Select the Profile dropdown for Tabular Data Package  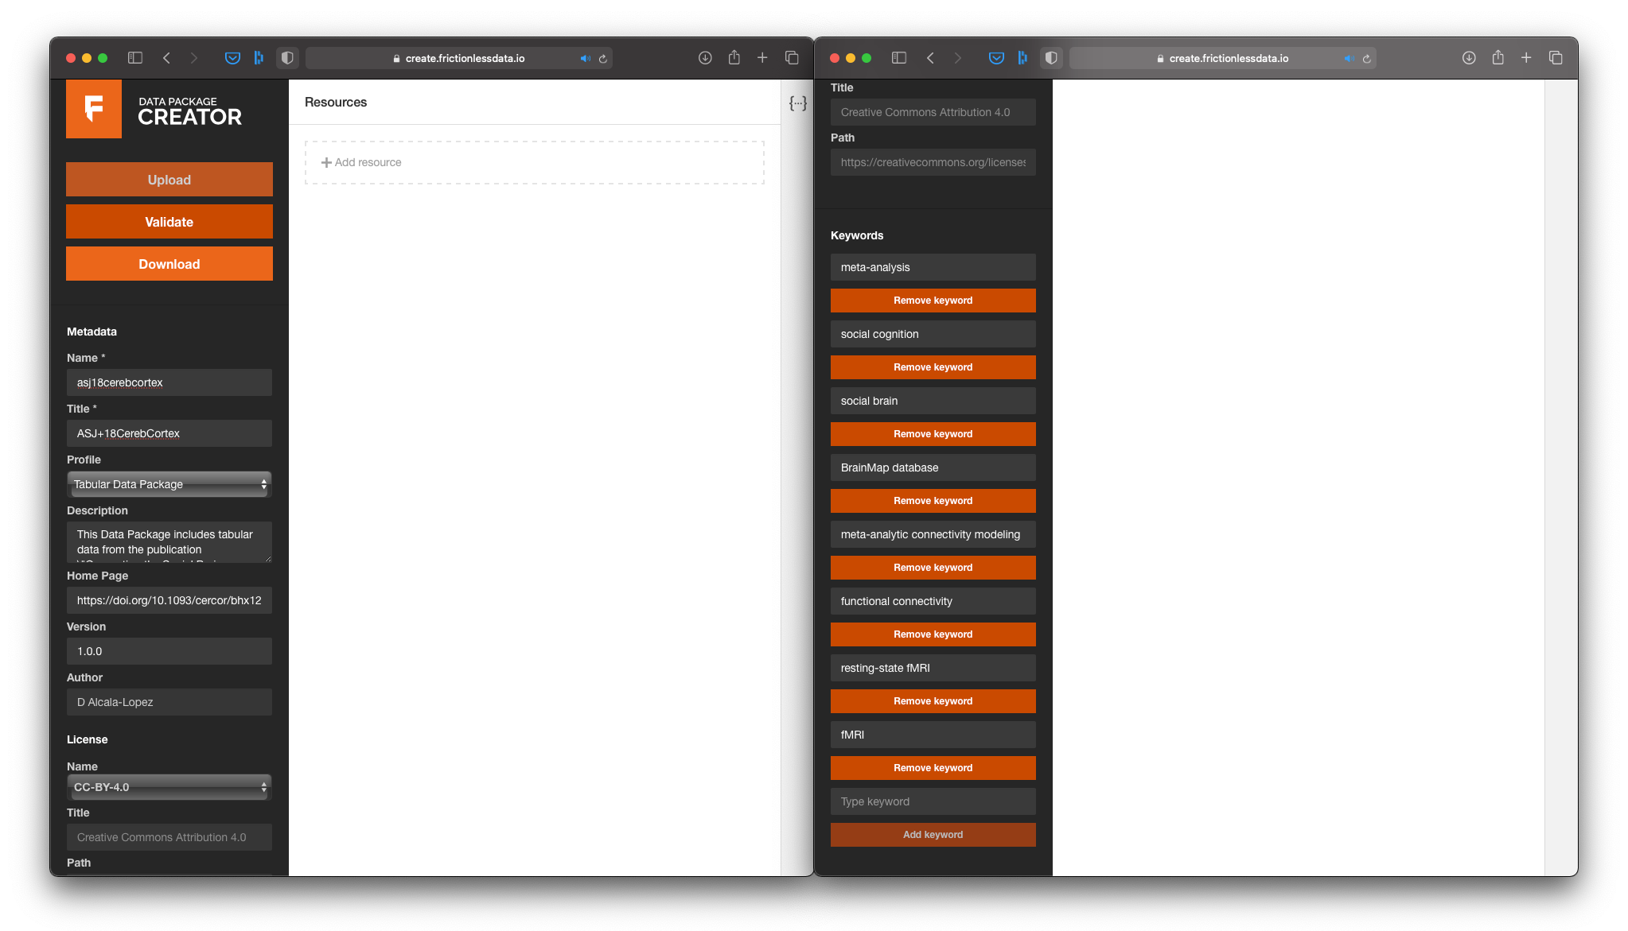click(169, 484)
